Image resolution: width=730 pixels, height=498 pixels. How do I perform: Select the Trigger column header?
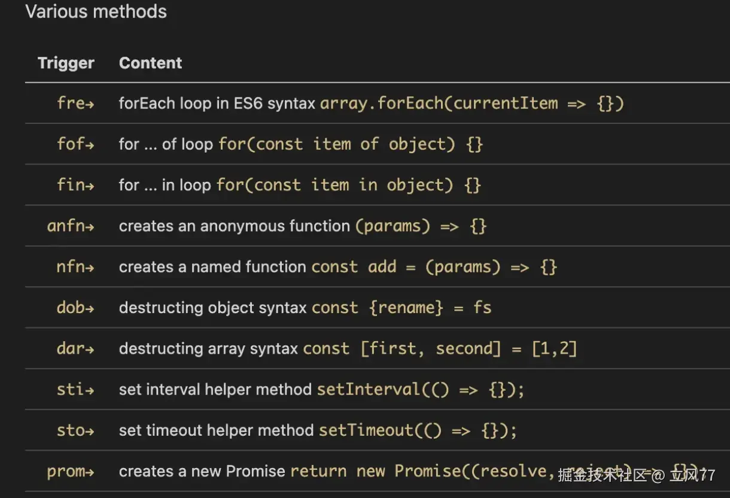click(x=66, y=63)
